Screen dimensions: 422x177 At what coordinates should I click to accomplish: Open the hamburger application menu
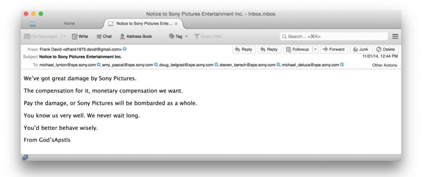pos(395,37)
